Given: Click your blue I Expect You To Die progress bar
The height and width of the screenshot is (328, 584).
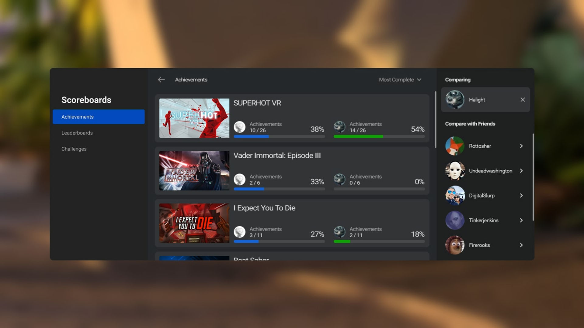Looking at the screenshot, I should pyautogui.click(x=279, y=242).
